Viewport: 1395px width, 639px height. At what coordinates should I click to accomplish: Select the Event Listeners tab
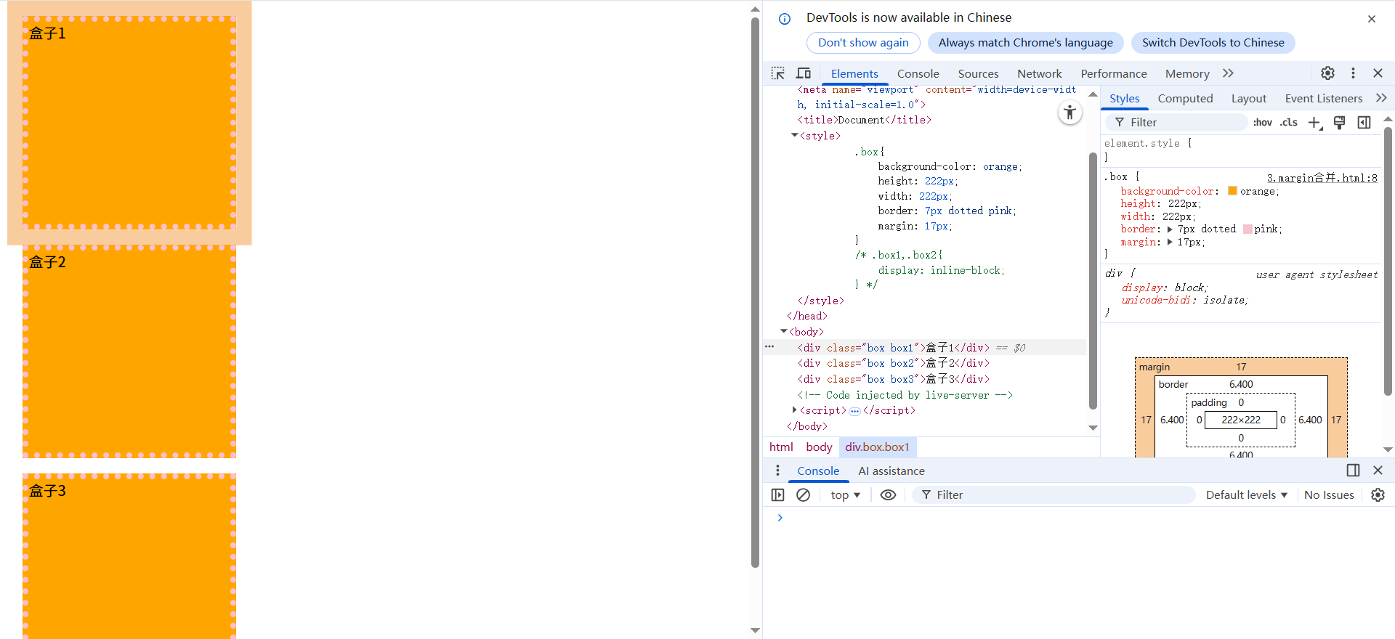click(1323, 98)
